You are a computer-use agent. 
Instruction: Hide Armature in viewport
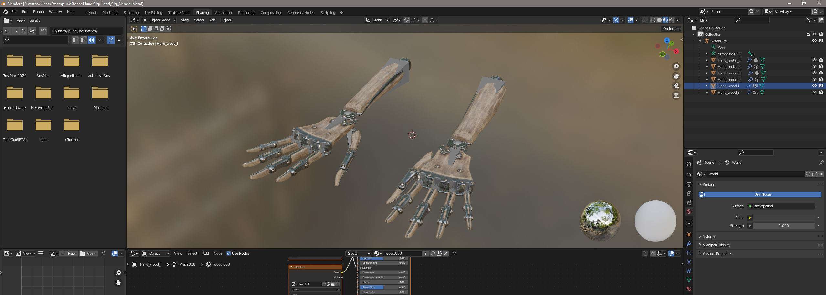point(814,41)
